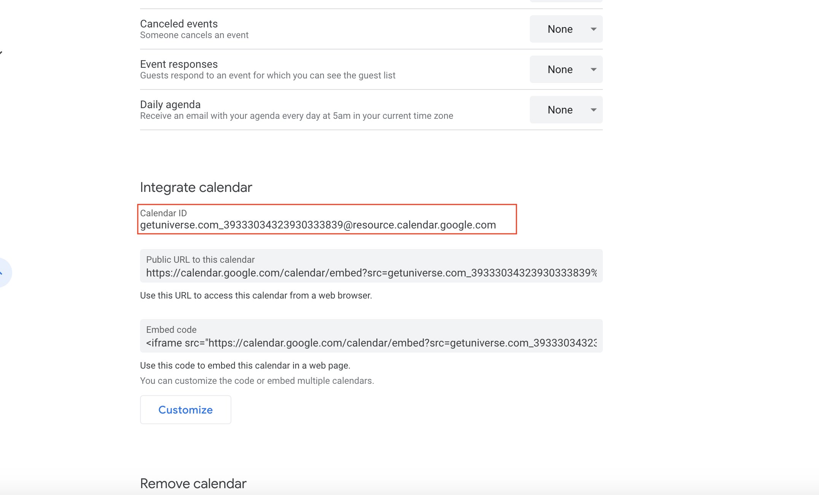This screenshot has width=819, height=495.
Task: Click the 'Public URL to this calendar' label
Action: click(200, 260)
